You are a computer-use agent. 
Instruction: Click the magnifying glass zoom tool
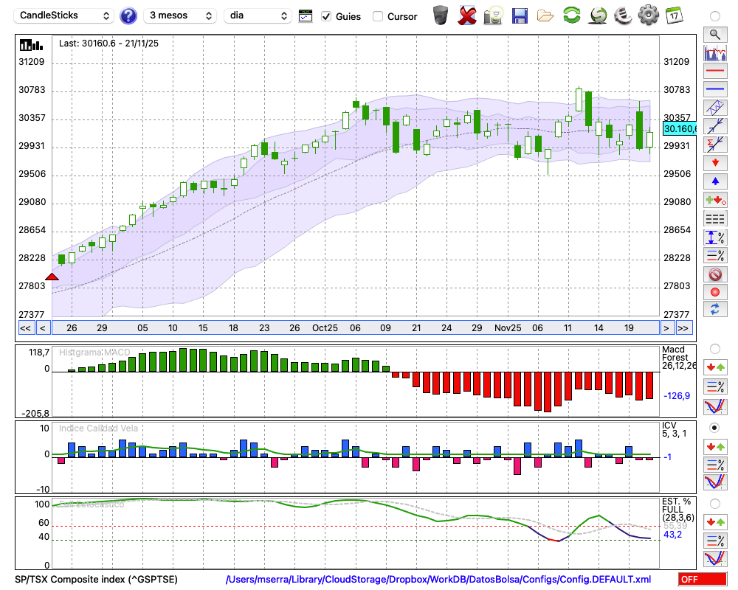(714, 34)
